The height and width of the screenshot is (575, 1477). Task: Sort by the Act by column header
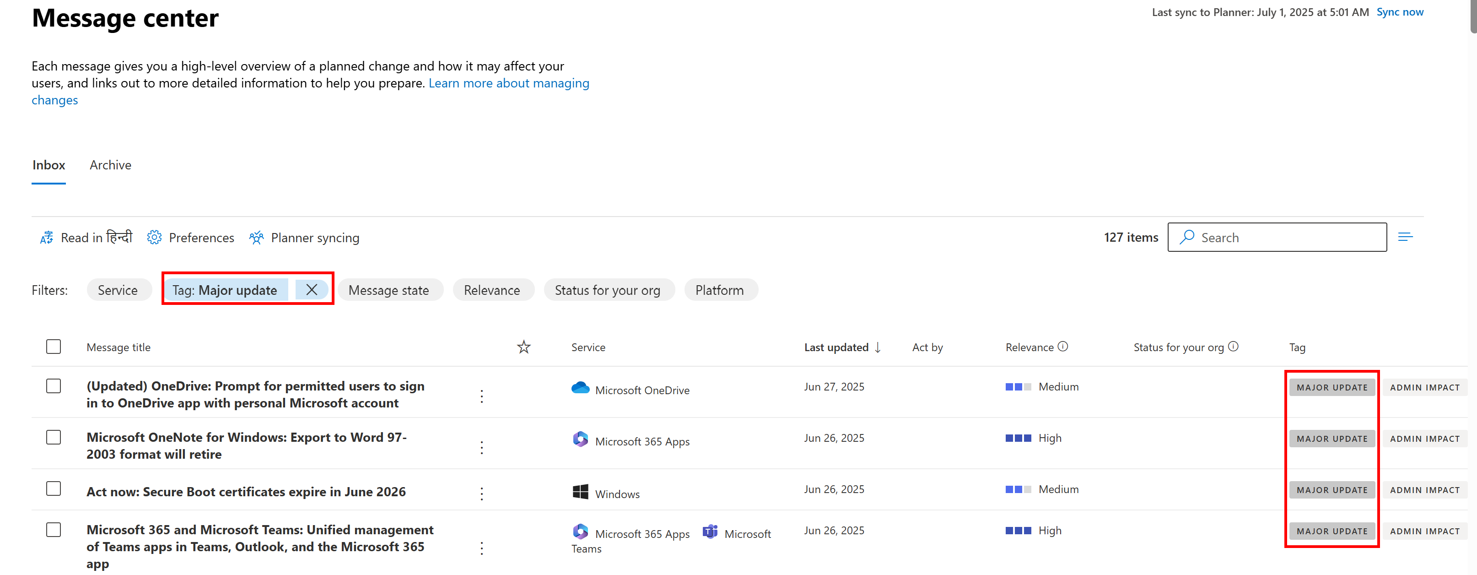click(927, 347)
